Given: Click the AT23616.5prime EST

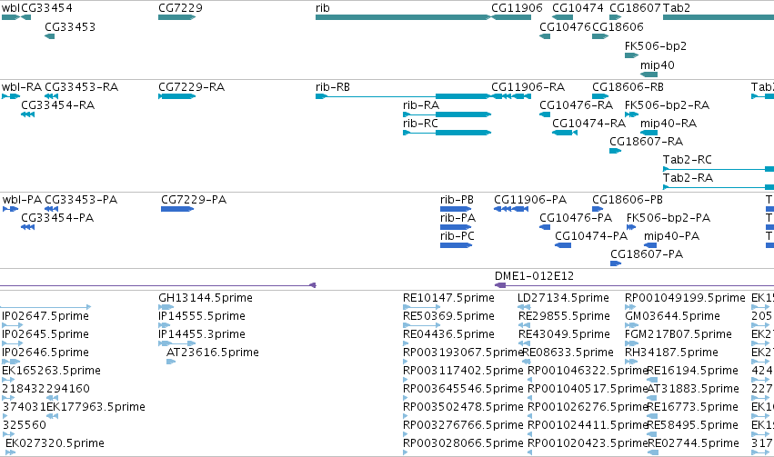Looking at the screenshot, I should click(x=171, y=362).
